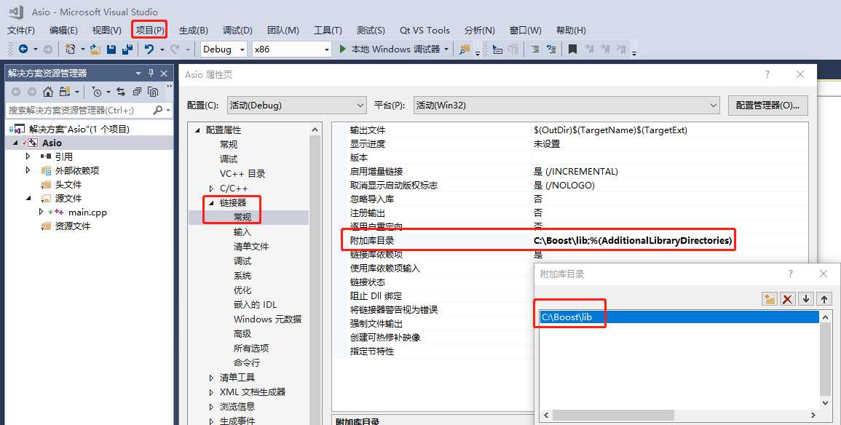
Task: Open the Qt VS Tools menu
Action: (x=425, y=30)
